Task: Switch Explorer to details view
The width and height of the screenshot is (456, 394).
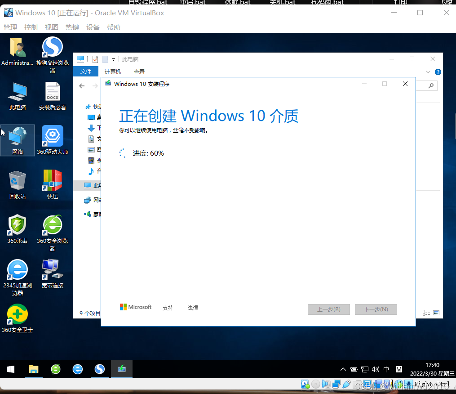Action: point(426,313)
